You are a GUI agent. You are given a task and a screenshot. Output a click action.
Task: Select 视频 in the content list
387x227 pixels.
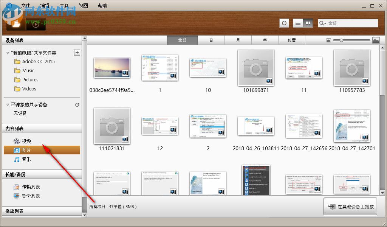pyautogui.click(x=28, y=140)
